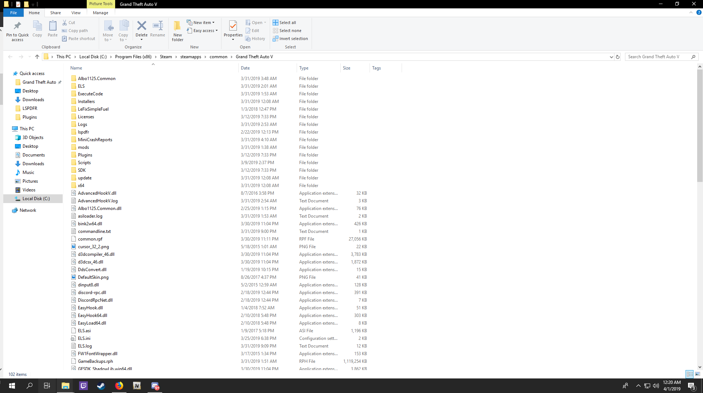Sort files by Date column header
The width and height of the screenshot is (703, 393).
point(245,68)
